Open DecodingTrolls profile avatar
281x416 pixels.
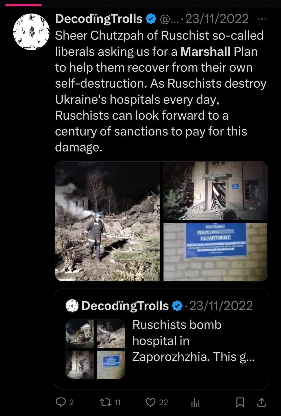31,32
